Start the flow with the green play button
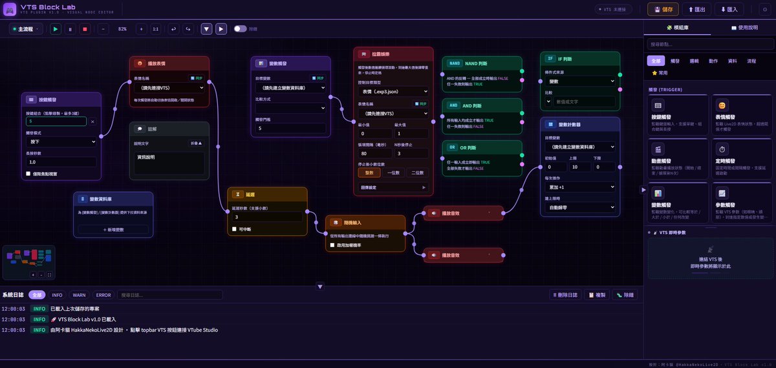This screenshot has height=368, width=776. (x=56, y=29)
